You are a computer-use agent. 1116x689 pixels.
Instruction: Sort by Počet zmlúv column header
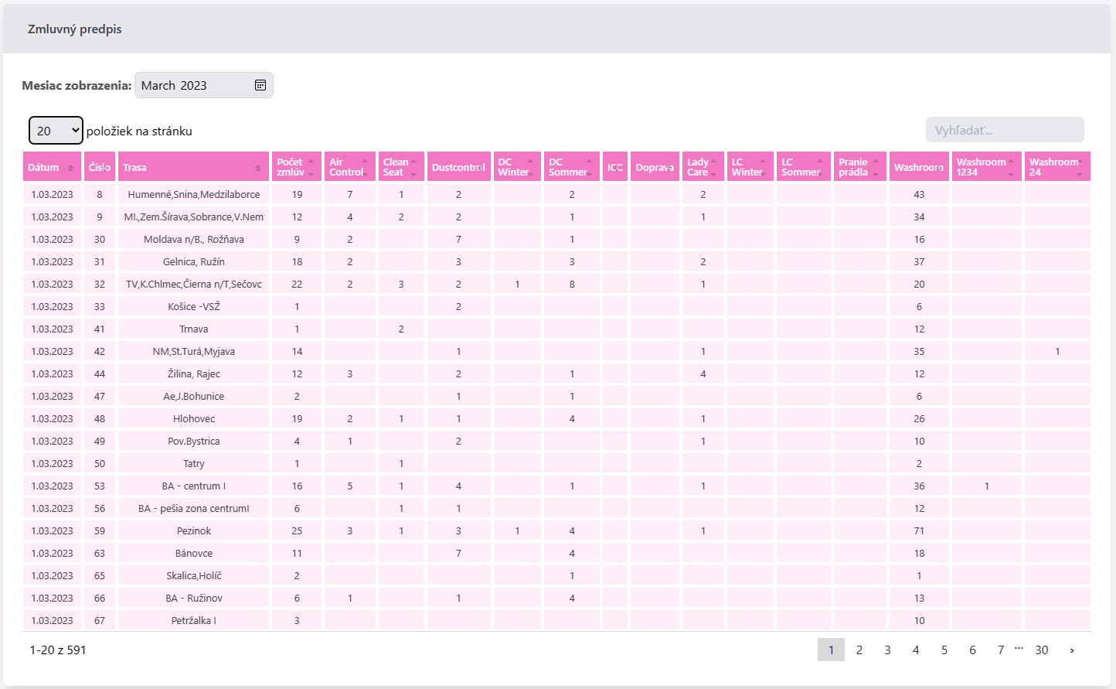pyautogui.click(x=296, y=167)
